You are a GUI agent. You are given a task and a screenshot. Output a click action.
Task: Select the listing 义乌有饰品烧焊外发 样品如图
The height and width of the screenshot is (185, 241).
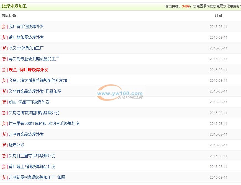35,91
